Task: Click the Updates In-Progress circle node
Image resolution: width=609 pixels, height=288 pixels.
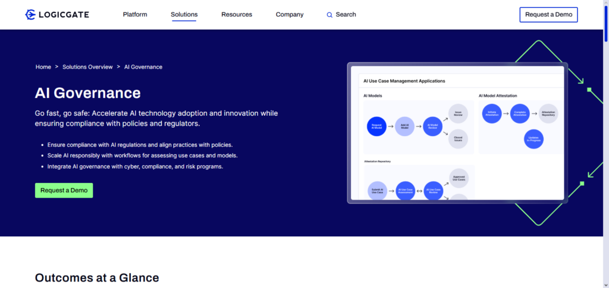Action: click(x=533, y=139)
